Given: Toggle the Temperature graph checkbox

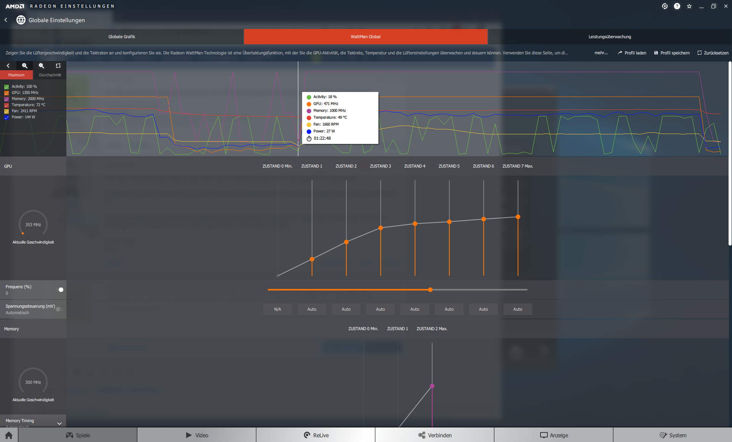Looking at the screenshot, I should (6, 105).
